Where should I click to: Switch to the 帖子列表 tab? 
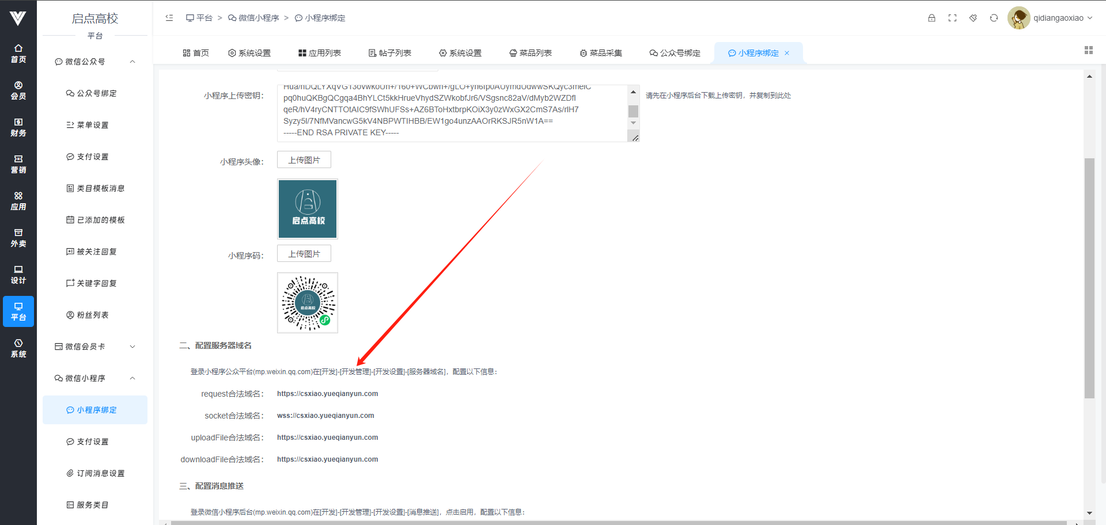(x=389, y=53)
